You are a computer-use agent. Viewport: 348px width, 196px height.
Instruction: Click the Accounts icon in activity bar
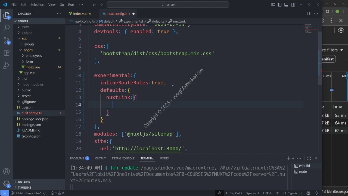point(7,171)
